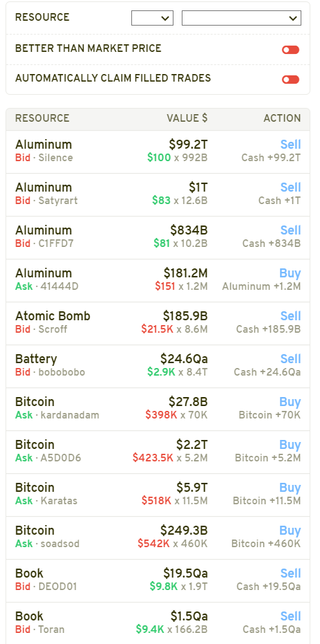Buy Bitcoin from A5D0D6's ask
The image size is (320, 644).
point(290,445)
